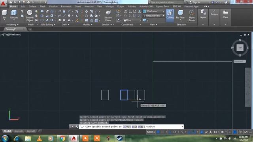Screen dimensions: 253x142
Task: Select the Line tool in Draw panel
Action: pos(64,16)
